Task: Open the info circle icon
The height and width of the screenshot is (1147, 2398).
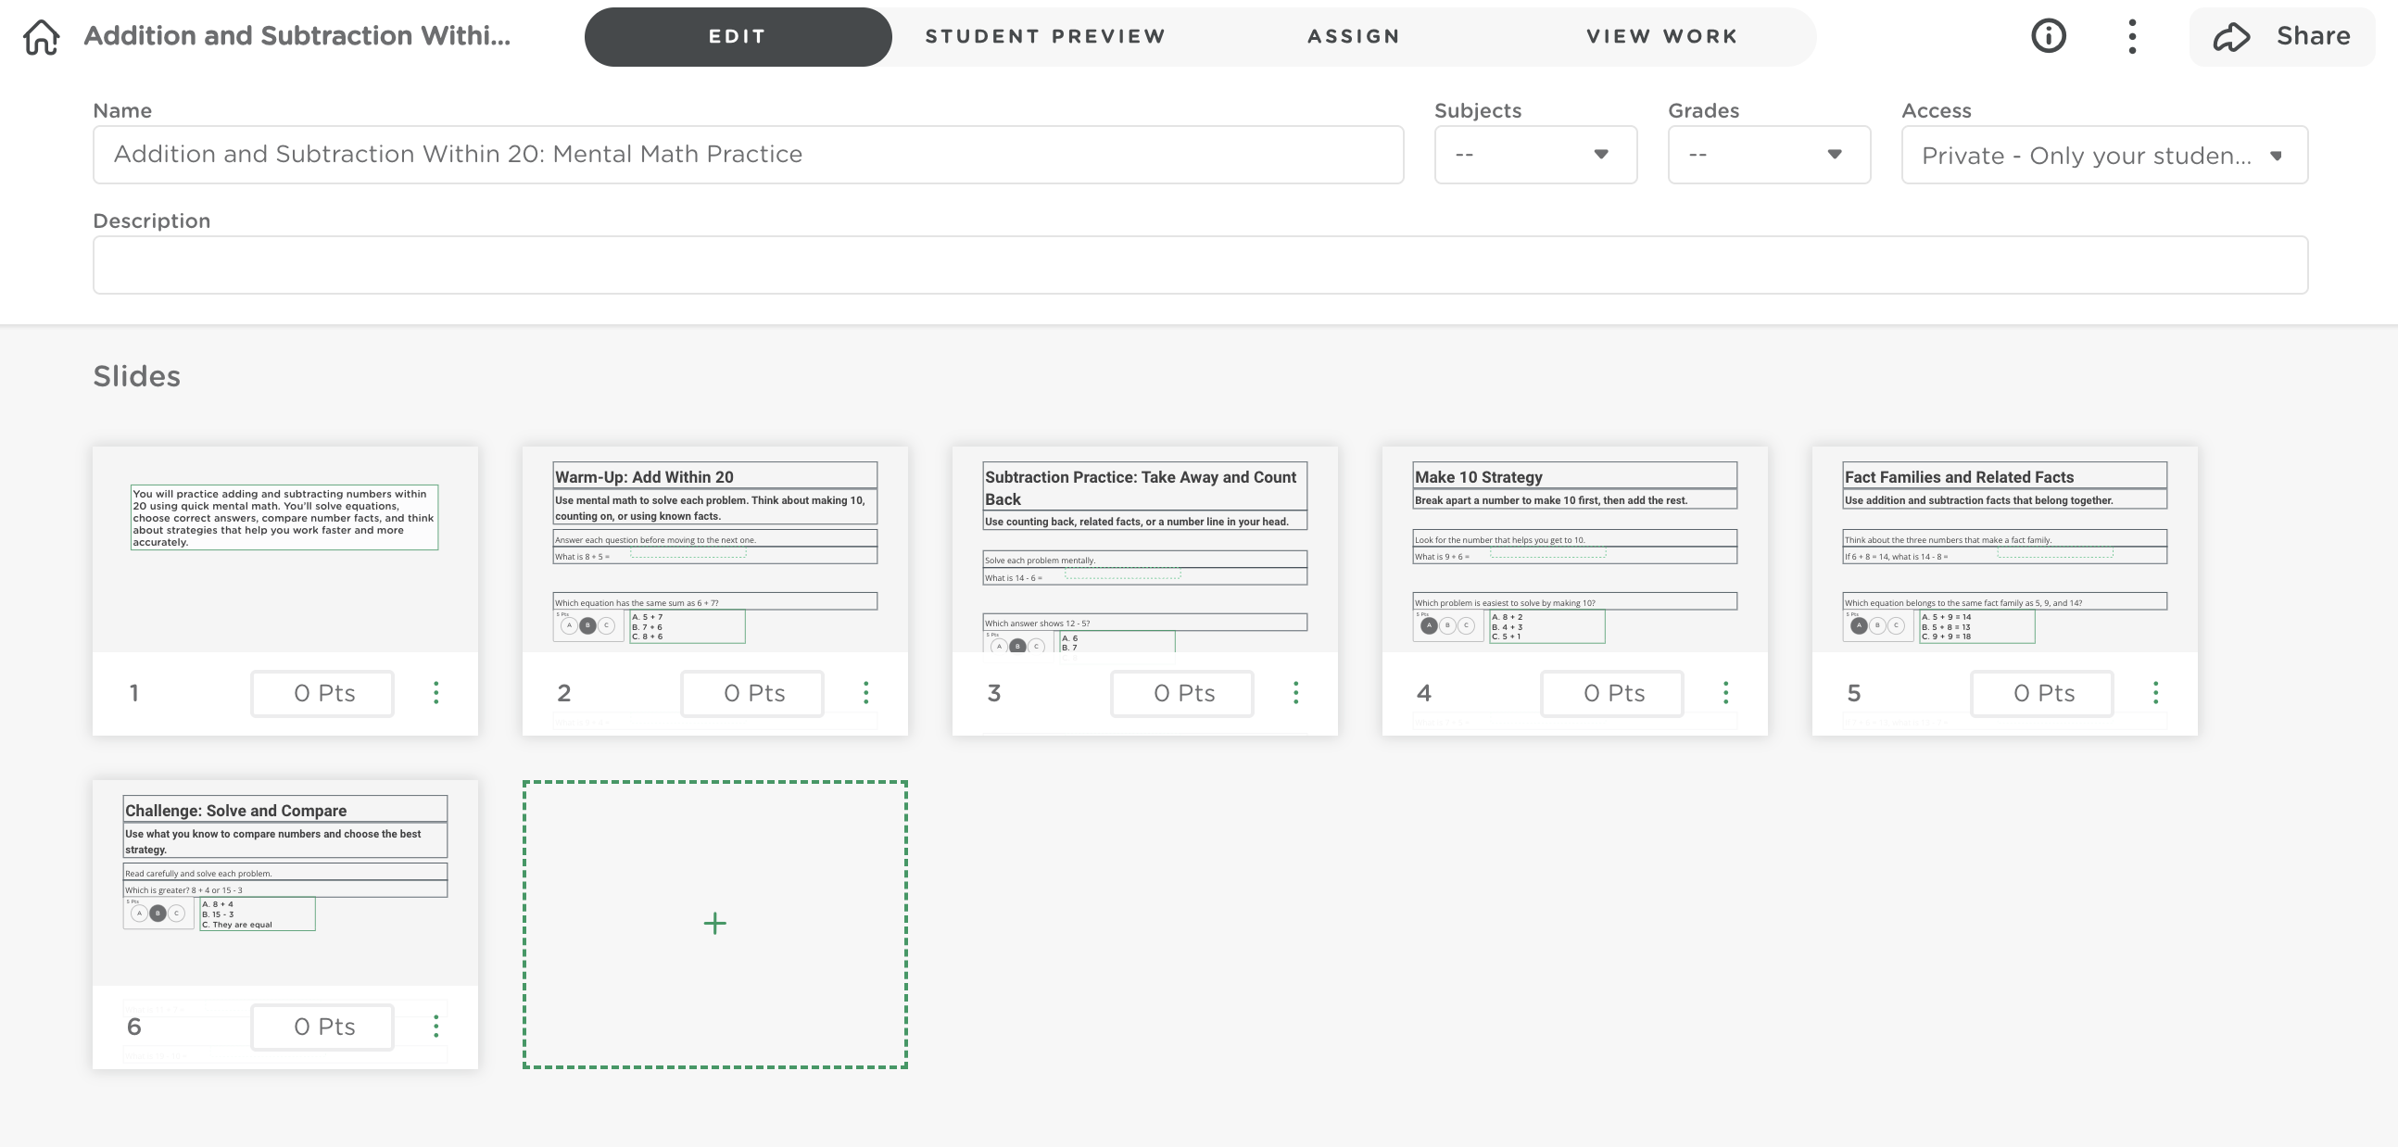Action: click(2048, 36)
